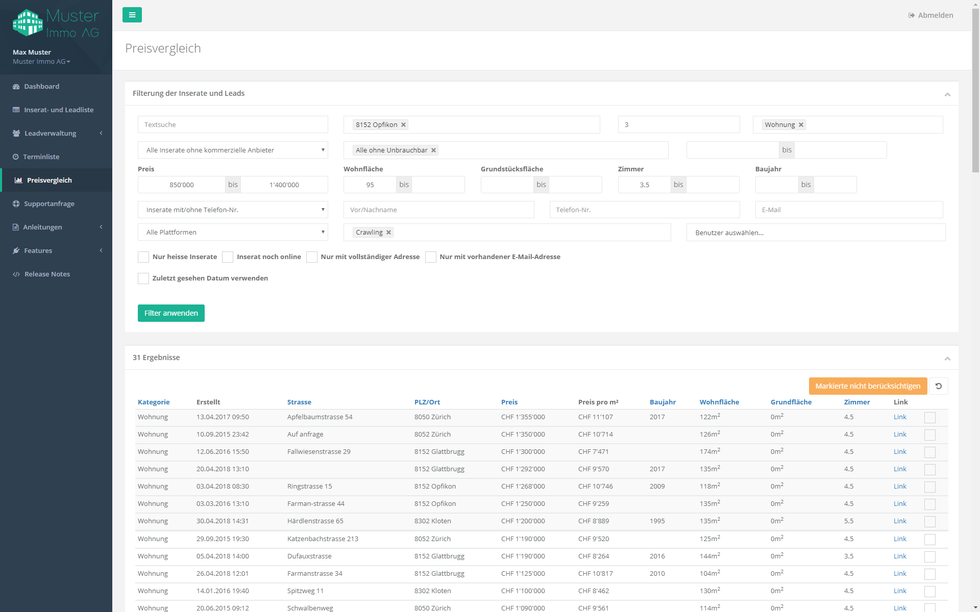Open Inserate mit/ohne Telefon-Nr. dropdown

pos(233,210)
